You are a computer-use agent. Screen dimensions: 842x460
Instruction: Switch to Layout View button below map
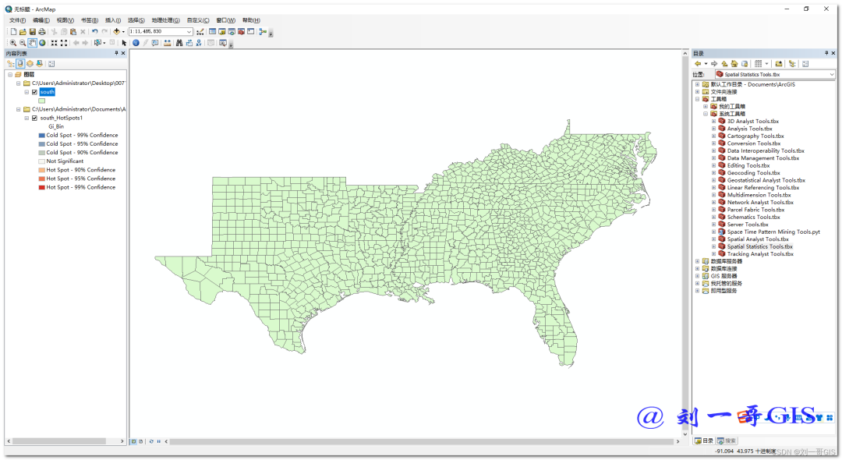click(140, 441)
